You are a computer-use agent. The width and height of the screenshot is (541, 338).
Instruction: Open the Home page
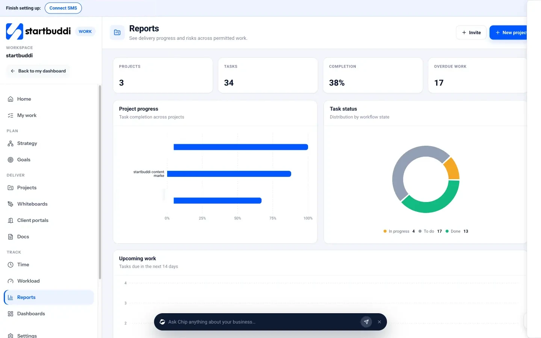(x=49, y=99)
